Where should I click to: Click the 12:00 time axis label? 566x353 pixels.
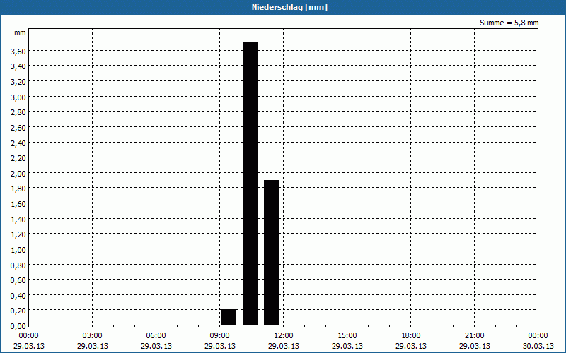pos(284,336)
